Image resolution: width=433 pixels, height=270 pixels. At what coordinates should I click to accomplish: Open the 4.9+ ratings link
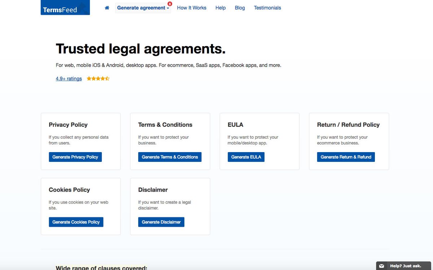(69, 78)
